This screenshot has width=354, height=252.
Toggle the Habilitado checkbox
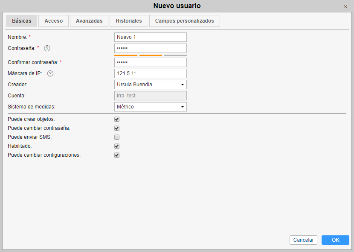click(117, 146)
